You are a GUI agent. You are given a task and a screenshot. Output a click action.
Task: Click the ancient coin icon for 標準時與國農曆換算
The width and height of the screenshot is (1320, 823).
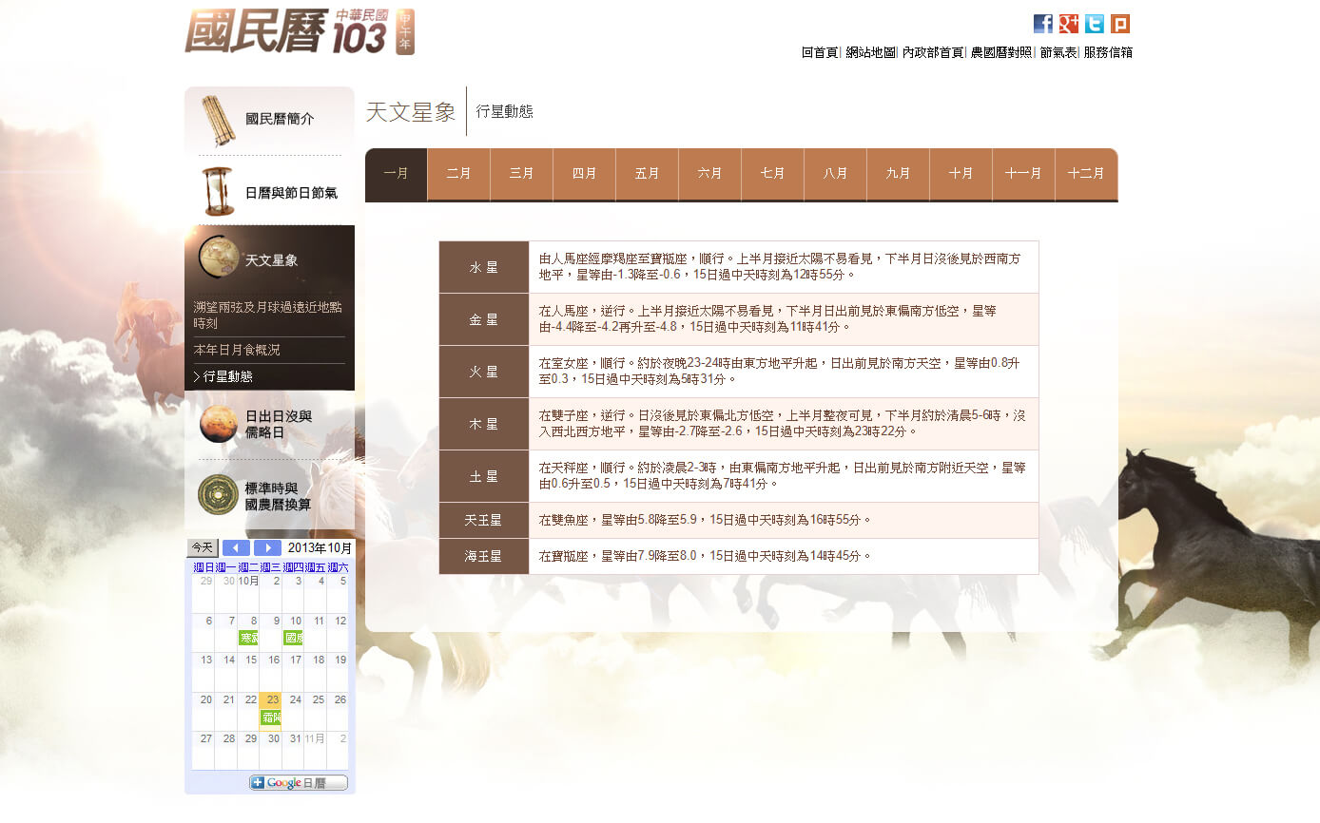pyautogui.click(x=218, y=495)
